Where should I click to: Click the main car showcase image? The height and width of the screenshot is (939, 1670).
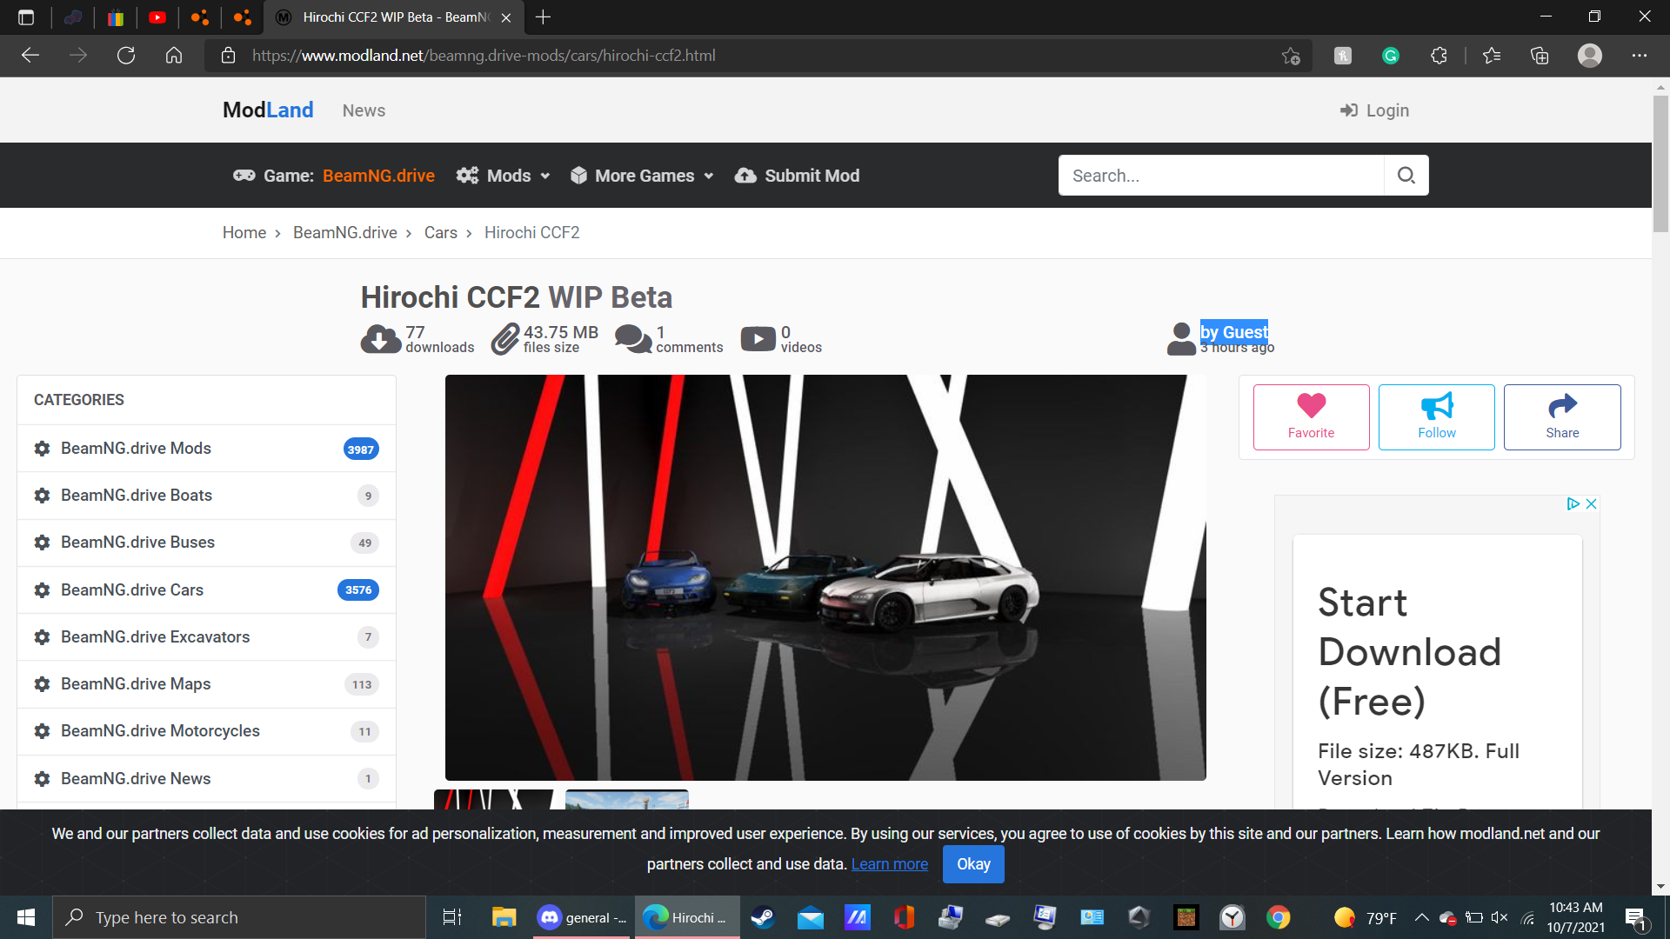[825, 577]
